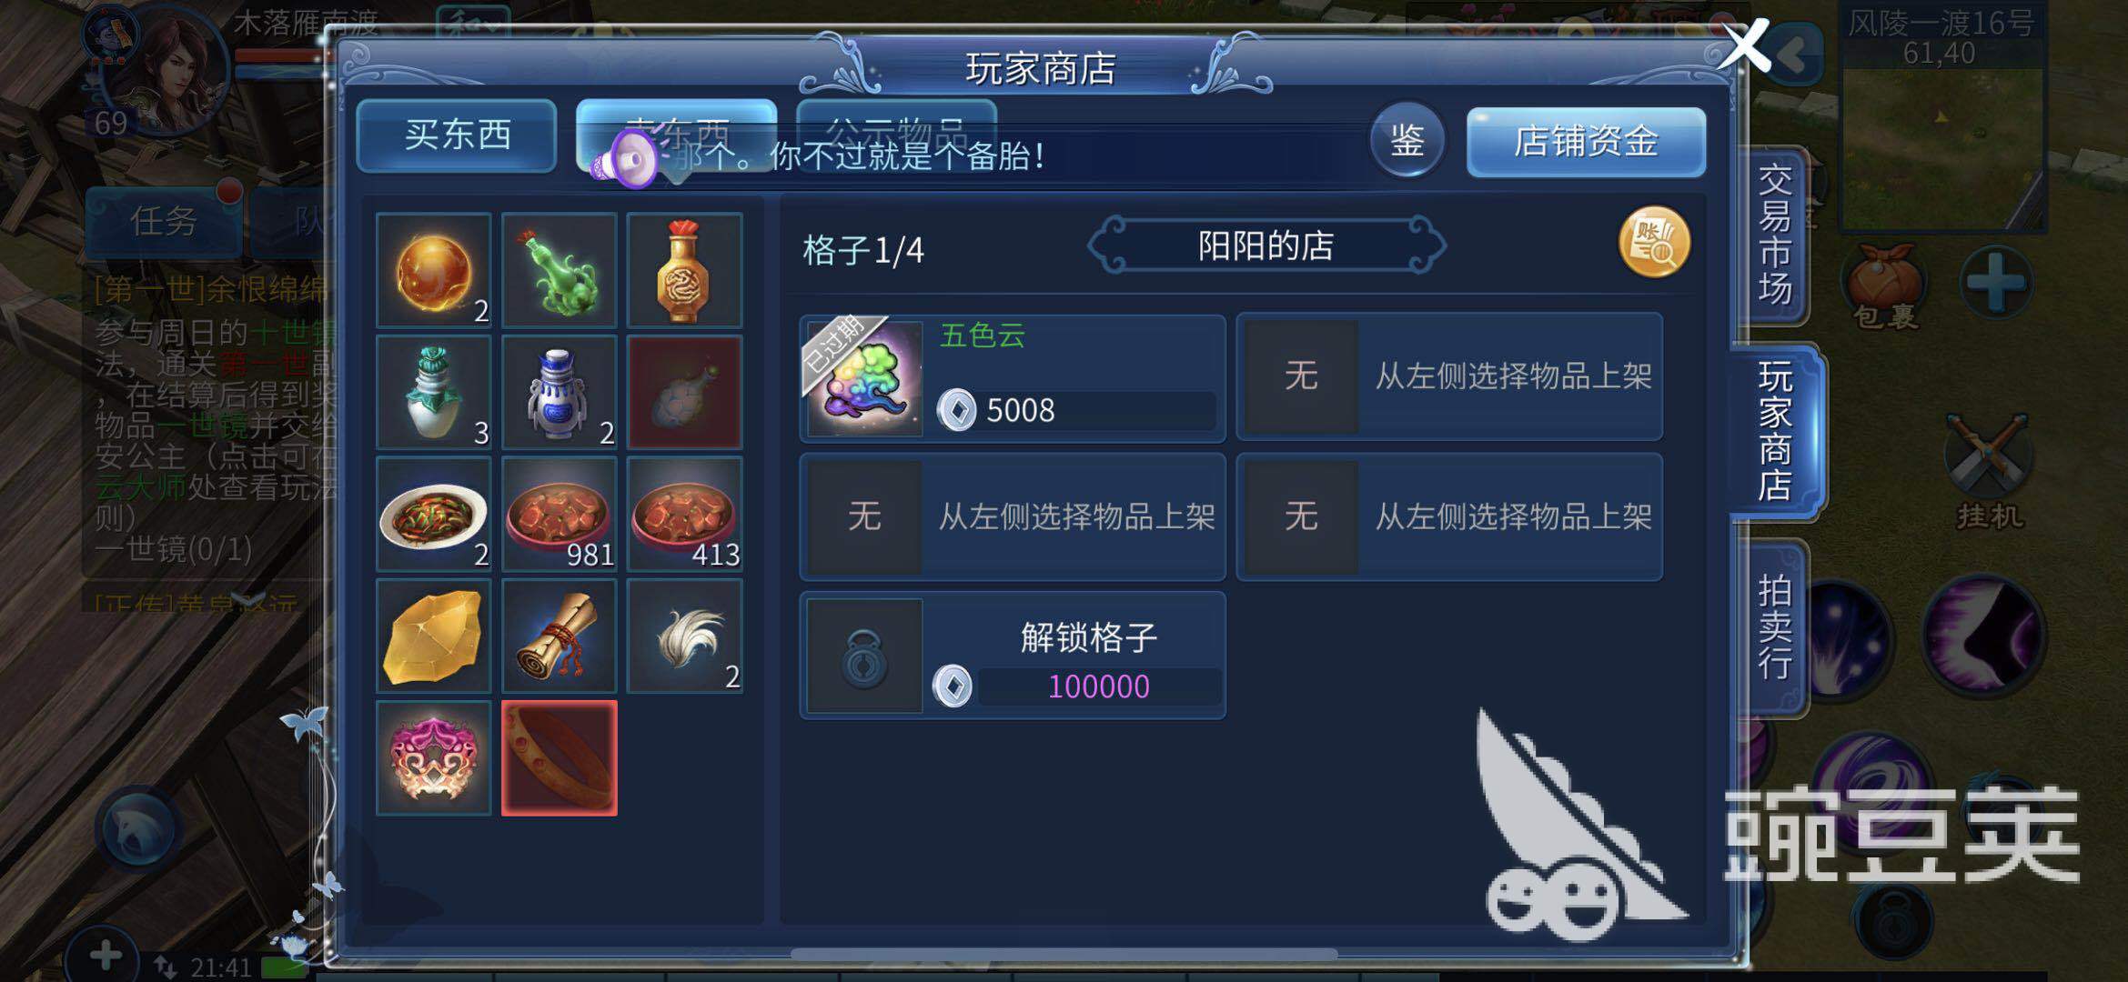2128x982 pixels.
Task: Pick the blue-white porcelain jar item
Action: pos(559,392)
